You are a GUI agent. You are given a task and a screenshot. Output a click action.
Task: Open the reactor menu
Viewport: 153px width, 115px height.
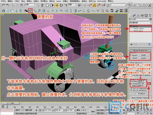point(59,1)
